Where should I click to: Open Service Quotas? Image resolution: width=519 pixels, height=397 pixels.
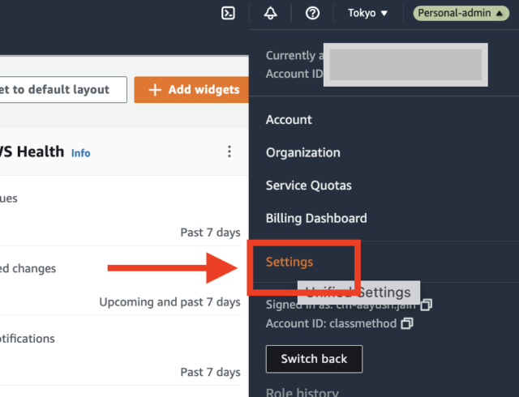[308, 186]
